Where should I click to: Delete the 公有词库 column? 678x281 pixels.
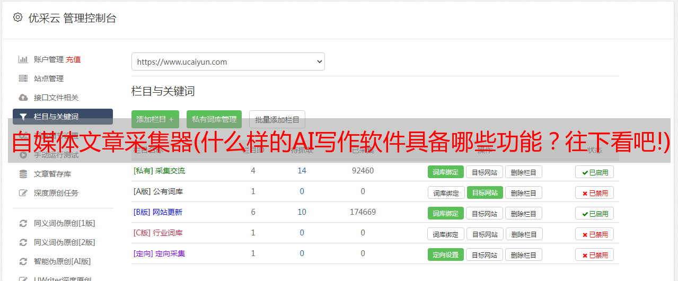[523, 192]
